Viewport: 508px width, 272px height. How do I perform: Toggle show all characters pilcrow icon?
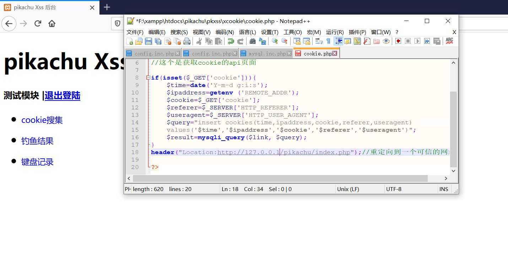click(328, 41)
